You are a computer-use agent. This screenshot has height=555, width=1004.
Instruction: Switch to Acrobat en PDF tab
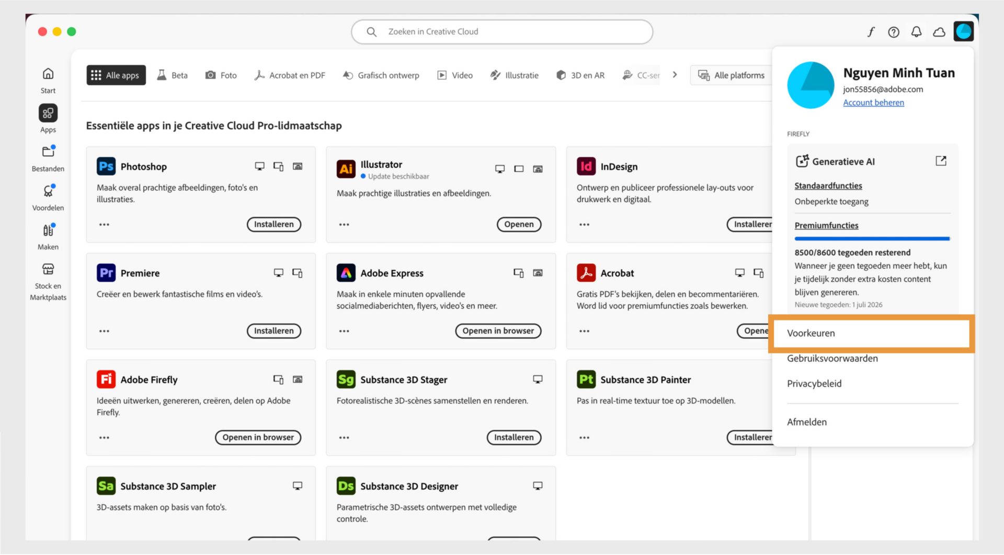290,75
